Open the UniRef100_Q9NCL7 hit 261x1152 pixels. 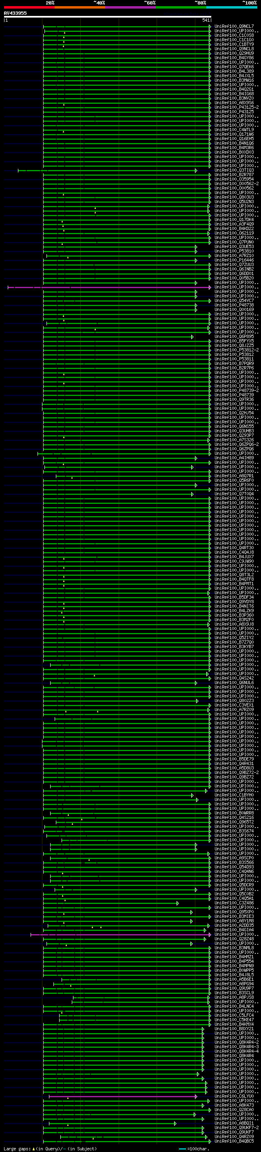[x=234, y=27]
